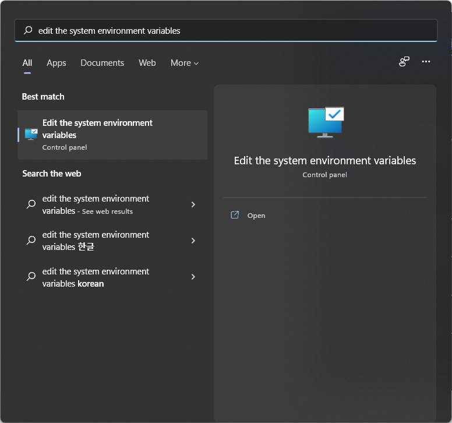Click the 'Control panel' label in preview pane
This screenshot has width=452, height=423.
tap(324, 175)
